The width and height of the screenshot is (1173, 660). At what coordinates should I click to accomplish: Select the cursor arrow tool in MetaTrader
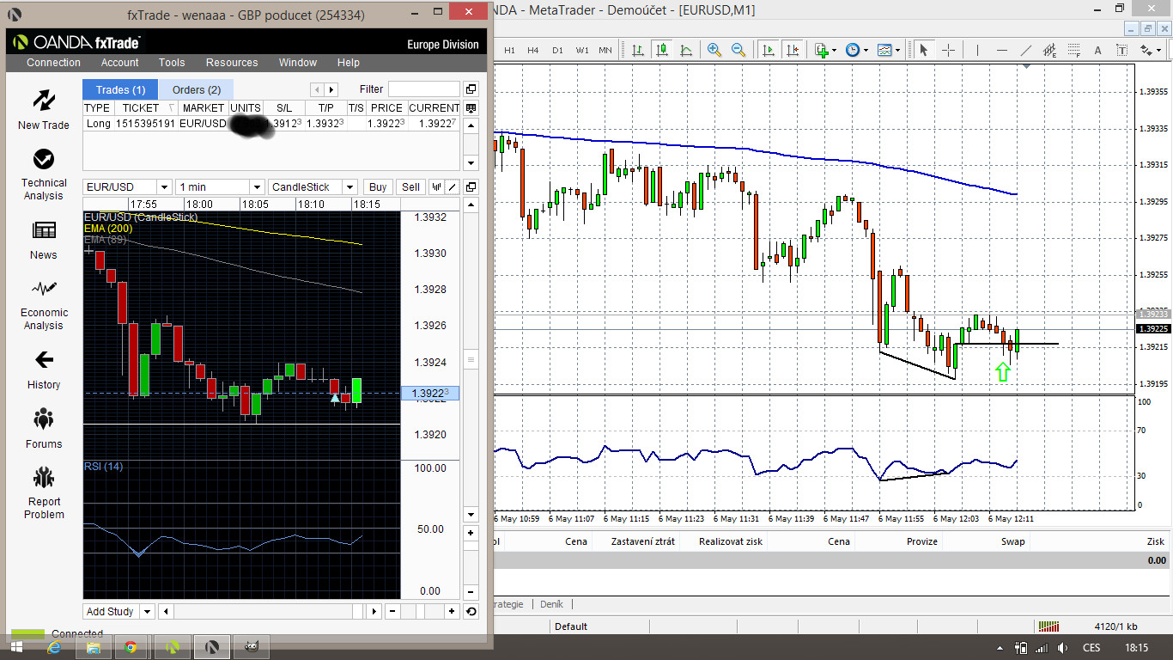(x=924, y=50)
